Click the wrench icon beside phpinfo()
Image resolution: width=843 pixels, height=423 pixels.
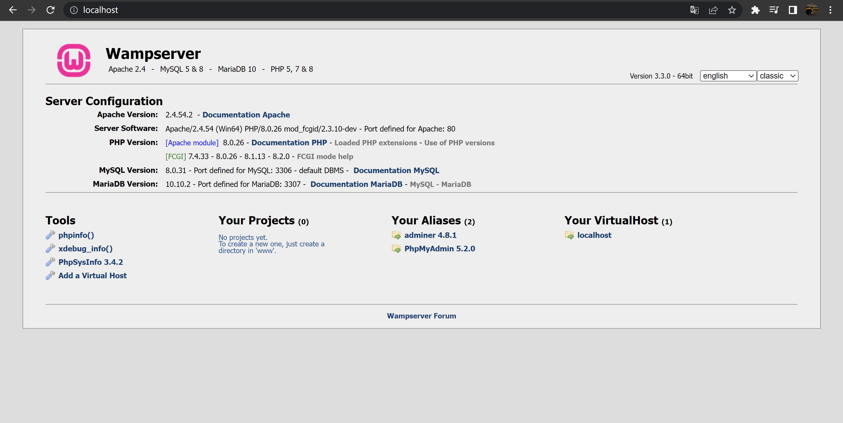(x=50, y=235)
